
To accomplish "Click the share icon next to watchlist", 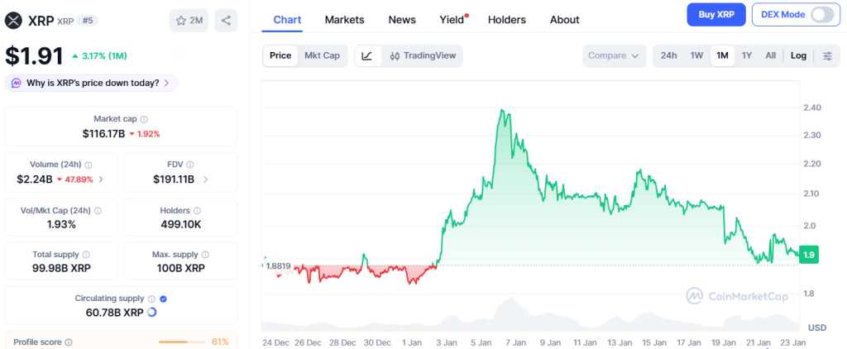I will (226, 20).
